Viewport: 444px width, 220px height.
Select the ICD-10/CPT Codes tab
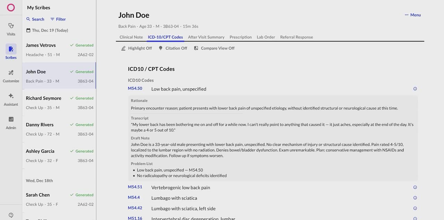(x=165, y=37)
